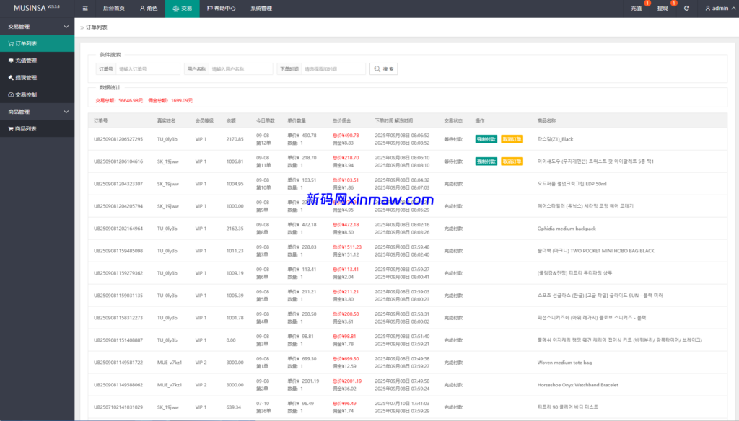Open 提现管理 in the sidebar

(x=26, y=77)
